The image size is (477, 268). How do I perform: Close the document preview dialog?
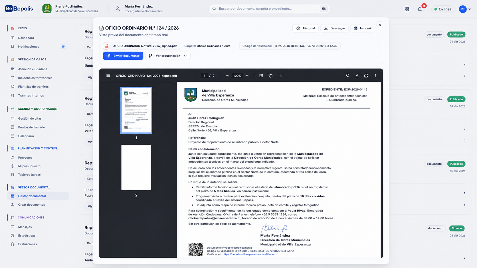click(380, 25)
